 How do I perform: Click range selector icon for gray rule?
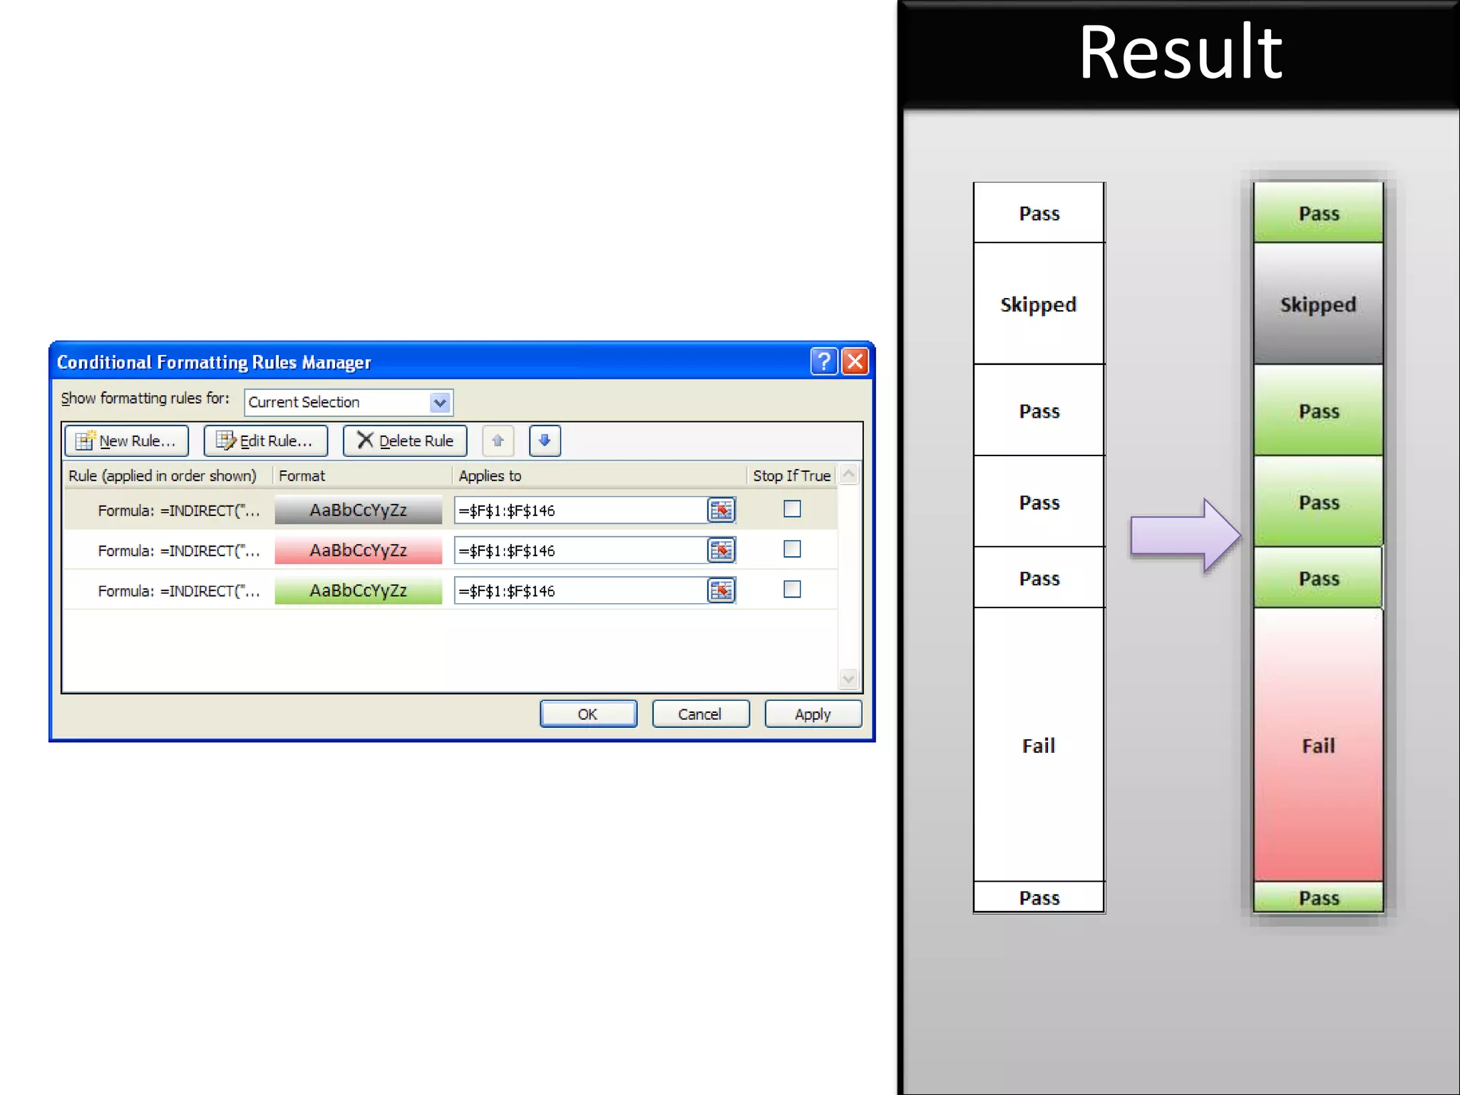[721, 510]
